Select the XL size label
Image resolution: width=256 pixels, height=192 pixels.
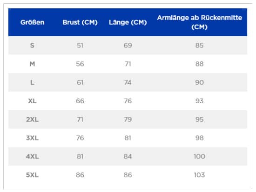coord(32,101)
